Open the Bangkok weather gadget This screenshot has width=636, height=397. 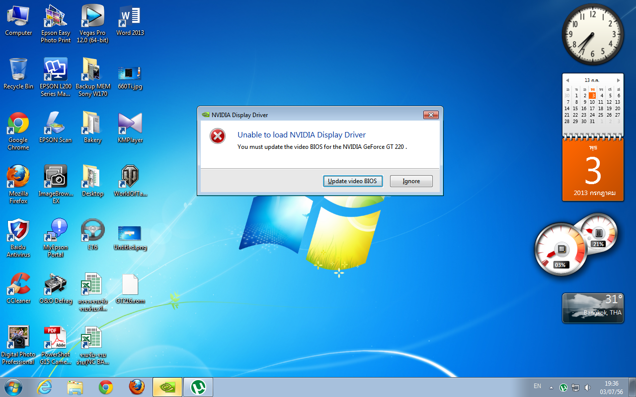[x=593, y=308]
